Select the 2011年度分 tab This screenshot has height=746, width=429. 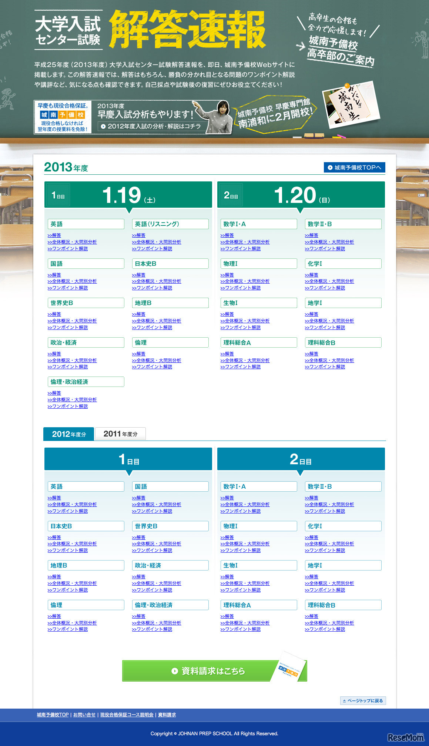[120, 434]
